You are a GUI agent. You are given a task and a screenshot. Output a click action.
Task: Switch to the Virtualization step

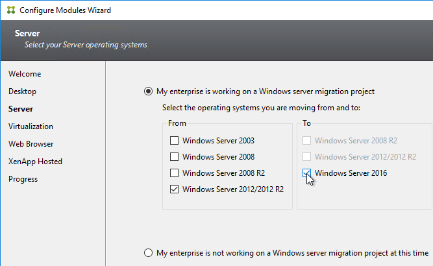31,127
